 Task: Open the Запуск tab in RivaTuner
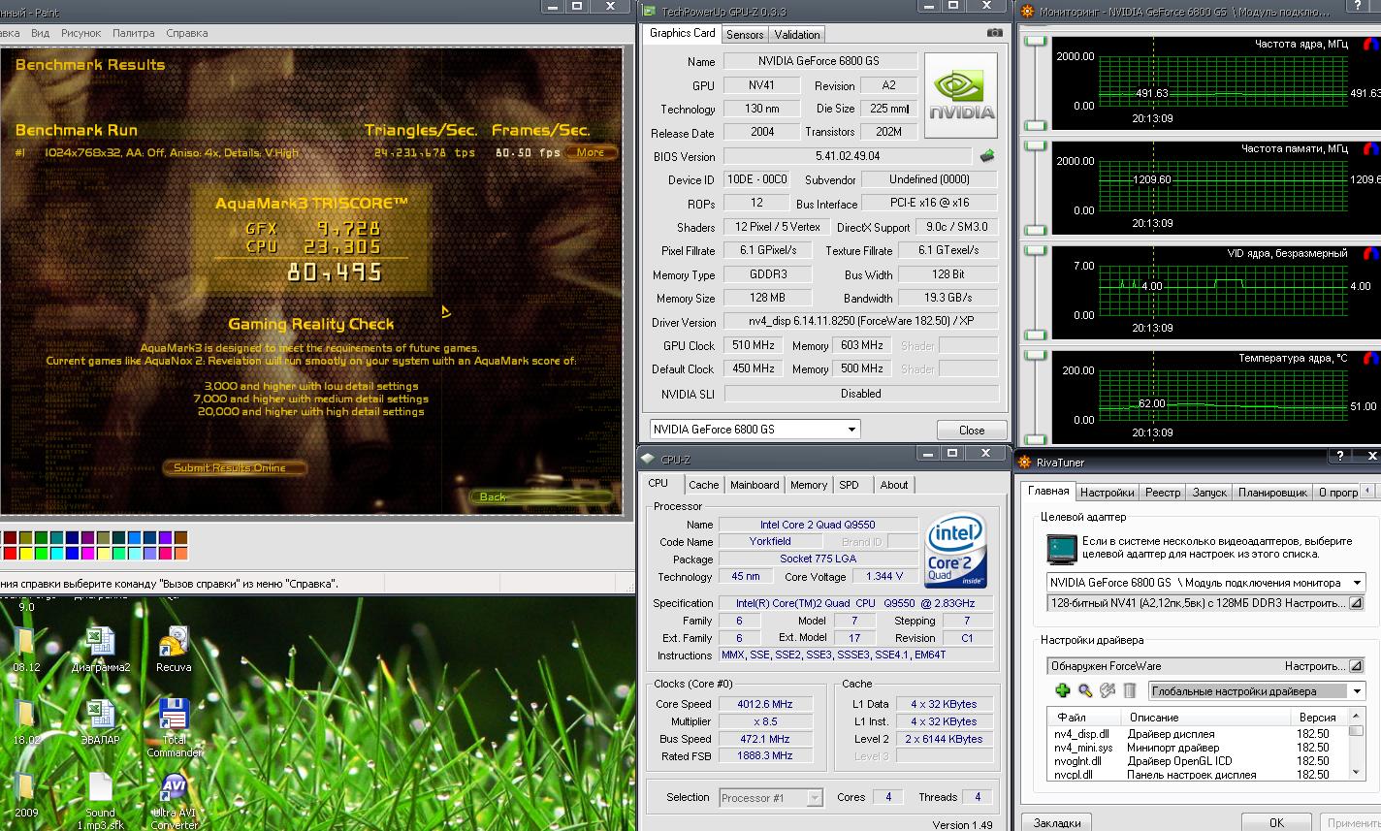[1209, 493]
